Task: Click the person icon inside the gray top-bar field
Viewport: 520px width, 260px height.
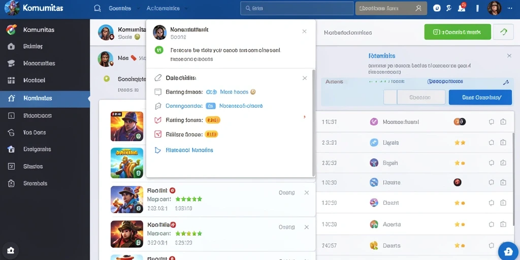Action: [418, 8]
